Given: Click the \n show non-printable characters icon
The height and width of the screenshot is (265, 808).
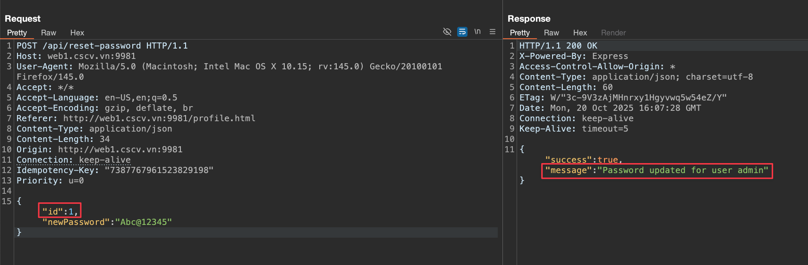Looking at the screenshot, I should click(x=477, y=32).
